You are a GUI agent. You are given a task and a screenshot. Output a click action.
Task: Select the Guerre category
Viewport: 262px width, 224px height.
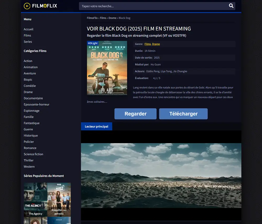pos(28,129)
